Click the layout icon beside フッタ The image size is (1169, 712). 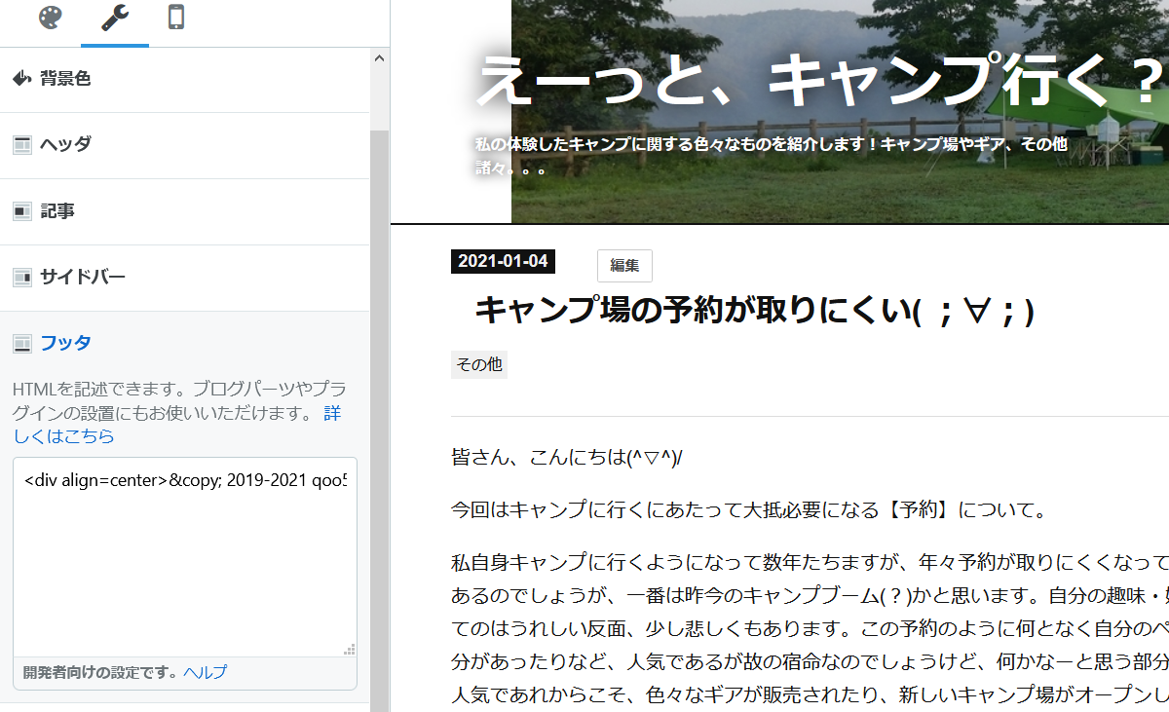[x=22, y=343]
